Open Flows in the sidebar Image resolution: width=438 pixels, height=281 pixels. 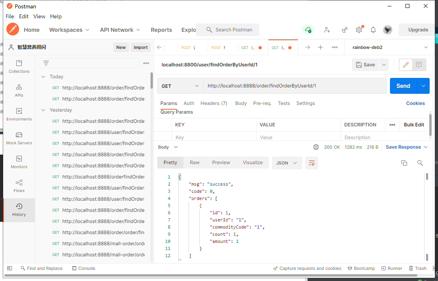19,186
